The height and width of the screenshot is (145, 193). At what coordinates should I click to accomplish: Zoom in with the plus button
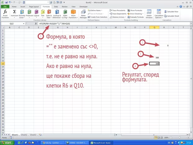[x=188, y=138]
